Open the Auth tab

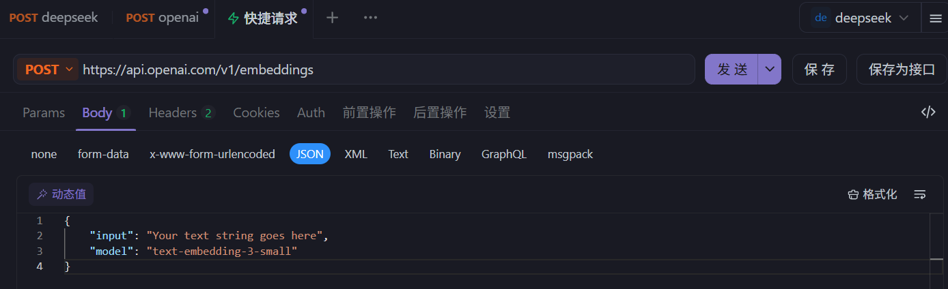coord(311,112)
